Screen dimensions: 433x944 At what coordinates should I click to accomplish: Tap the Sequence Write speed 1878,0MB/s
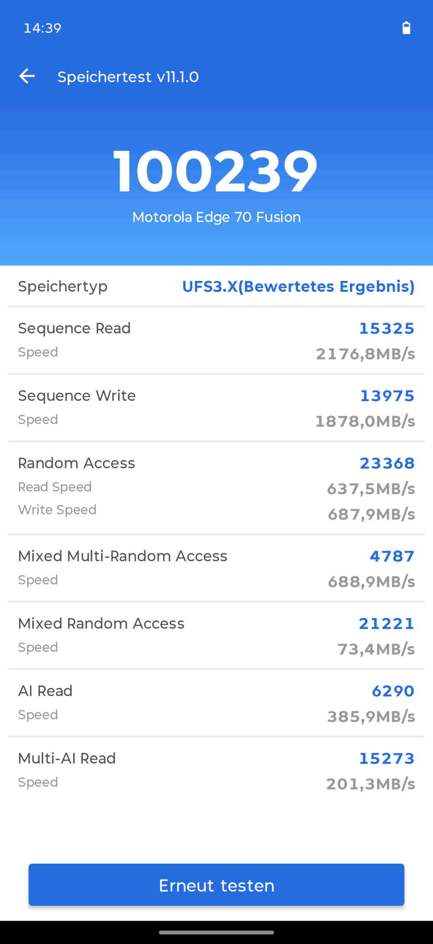[x=365, y=421]
